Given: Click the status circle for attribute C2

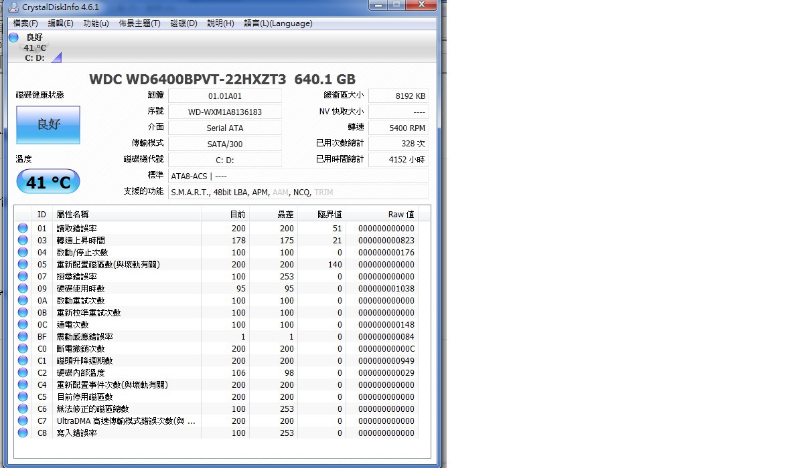Looking at the screenshot, I should (23, 372).
